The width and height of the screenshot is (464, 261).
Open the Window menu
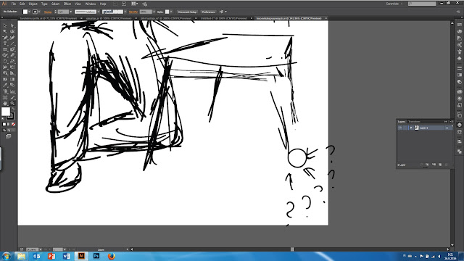click(90, 4)
